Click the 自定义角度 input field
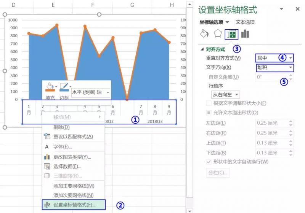This screenshot has height=213, width=305. click(x=271, y=77)
